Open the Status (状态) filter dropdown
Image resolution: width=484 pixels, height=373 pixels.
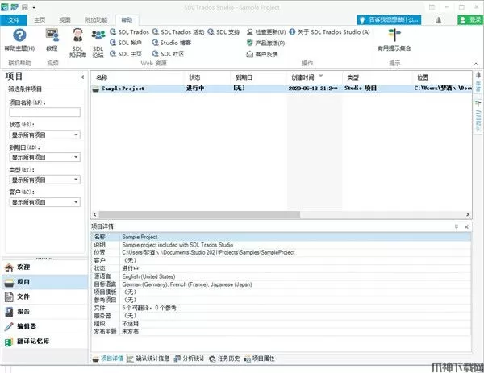pos(44,135)
